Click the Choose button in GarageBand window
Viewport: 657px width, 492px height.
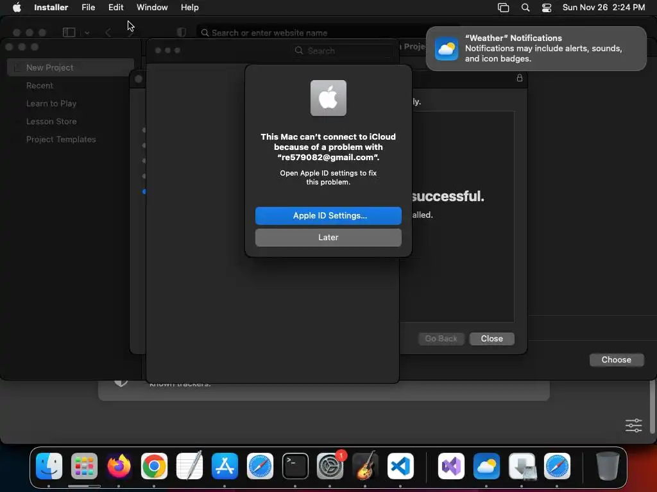616,360
